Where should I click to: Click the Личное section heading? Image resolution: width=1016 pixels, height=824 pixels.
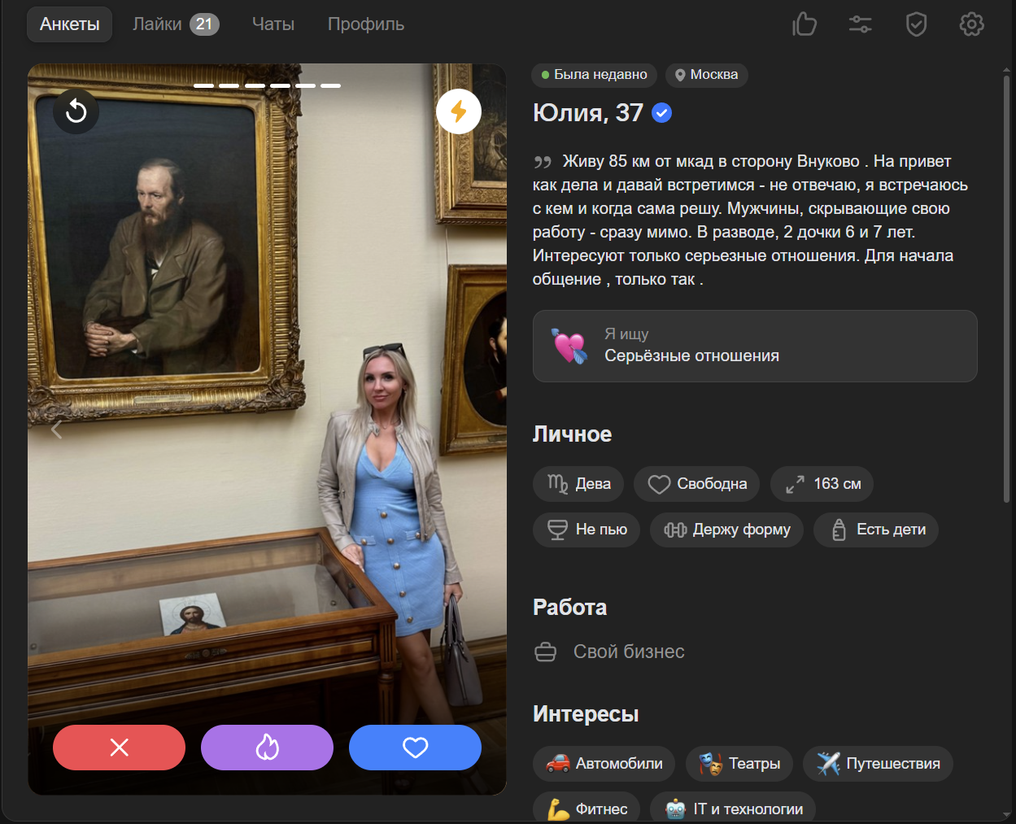(x=572, y=434)
